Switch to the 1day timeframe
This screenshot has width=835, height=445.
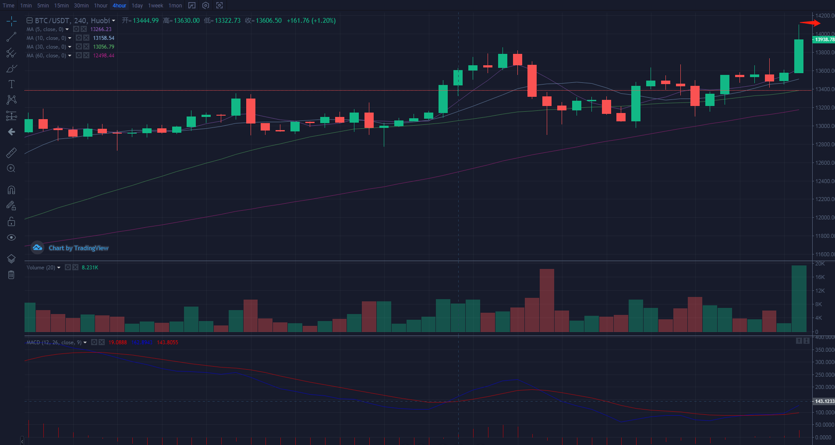click(137, 6)
